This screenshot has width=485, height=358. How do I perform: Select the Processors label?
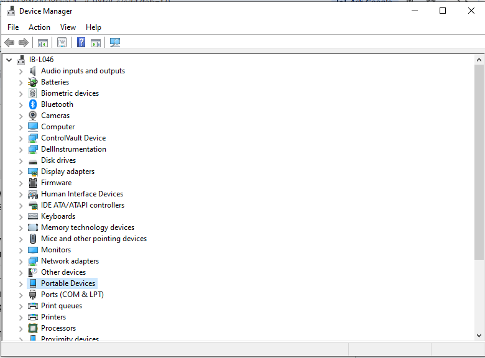58,328
